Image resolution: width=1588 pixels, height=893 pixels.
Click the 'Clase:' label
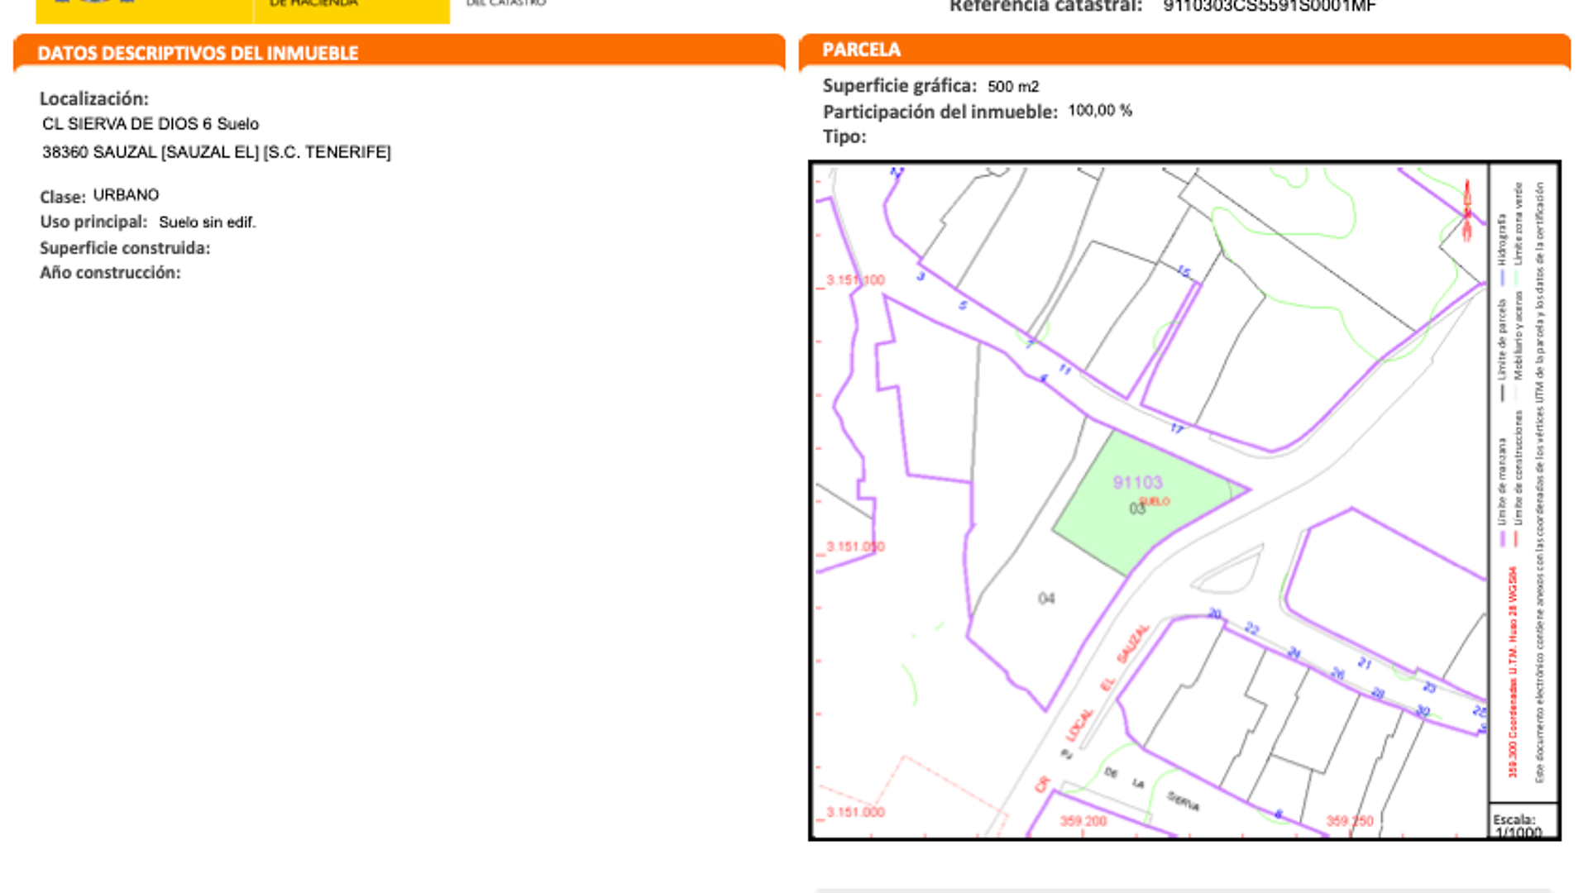tap(63, 197)
